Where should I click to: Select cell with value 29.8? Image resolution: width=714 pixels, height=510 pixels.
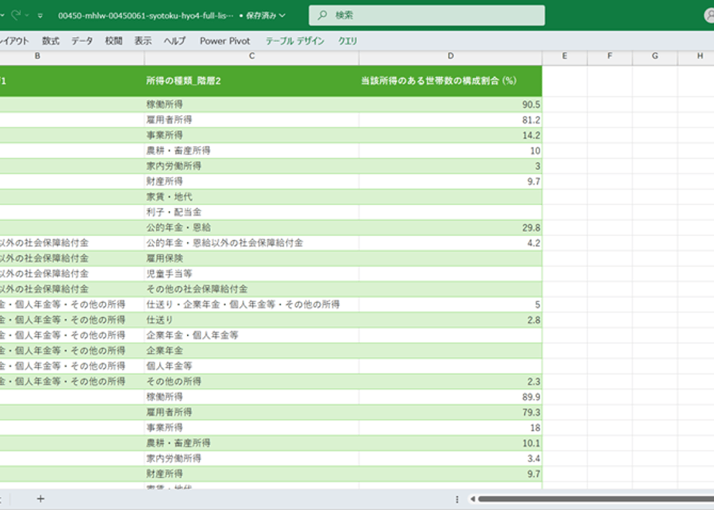450,228
